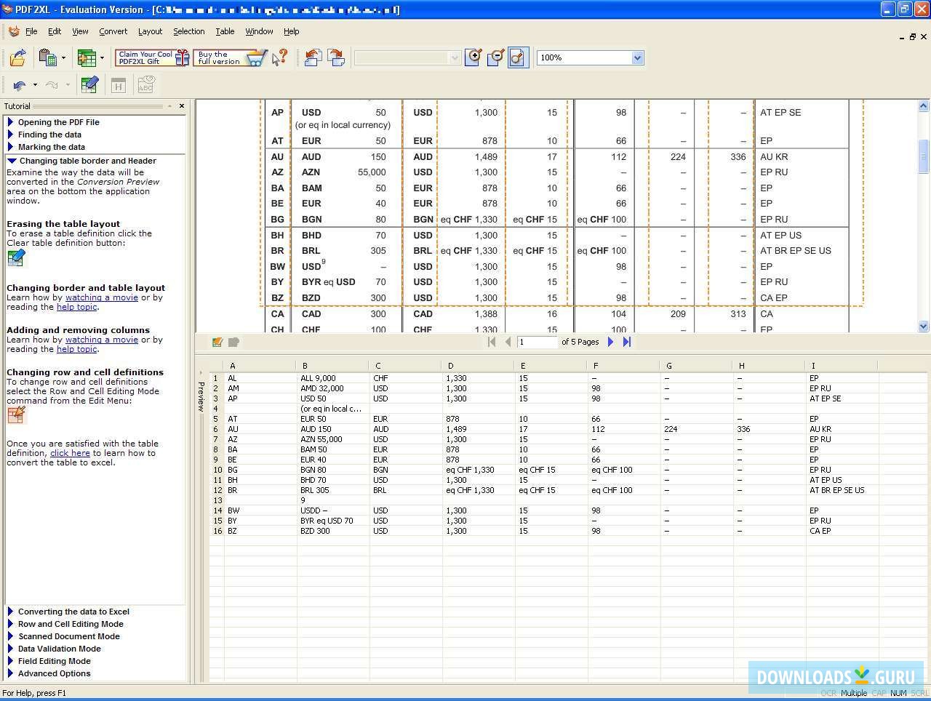The width and height of the screenshot is (931, 701).
Task: Expand the Advanced Options tutorial section
Action: pyautogui.click(x=55, y=673)
